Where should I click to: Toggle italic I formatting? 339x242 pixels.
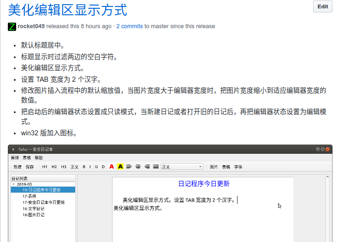[90, 167]
